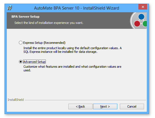The image size is (155, 118).
Task: Close the InstallShield Wizard window
Action: (143, 7)
